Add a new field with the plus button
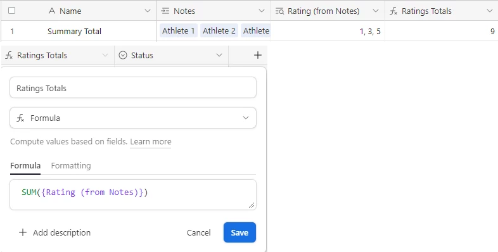 (x=258, y=55)
